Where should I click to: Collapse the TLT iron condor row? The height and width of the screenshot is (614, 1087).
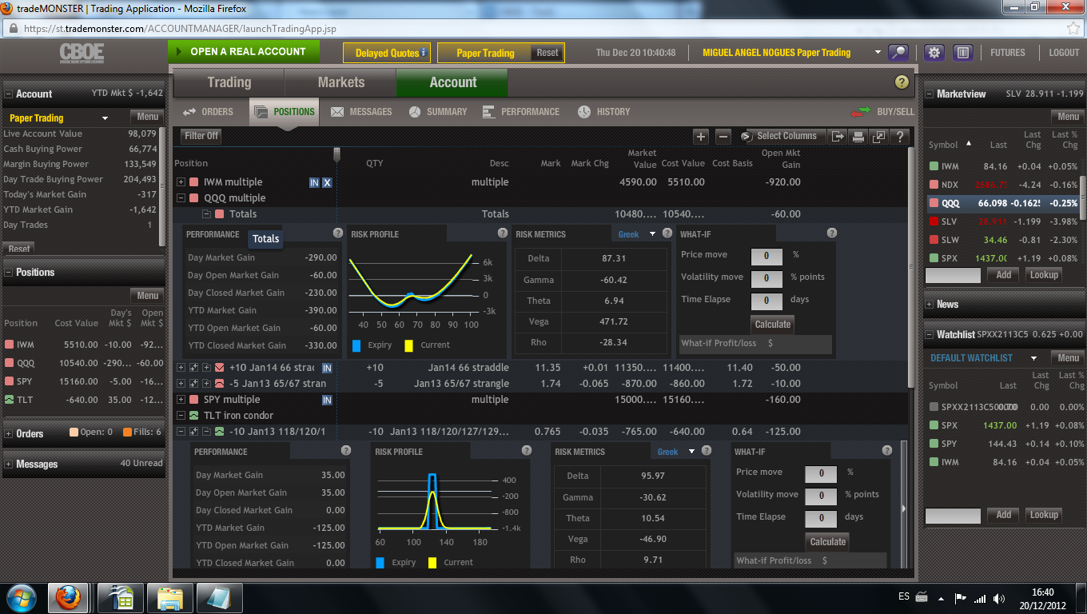pyautogui.click(x=181, y=416)
